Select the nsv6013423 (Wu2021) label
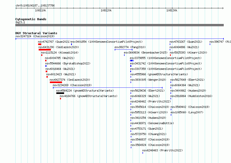The height and width of the screenshot is (163, 231). point(61,74)
